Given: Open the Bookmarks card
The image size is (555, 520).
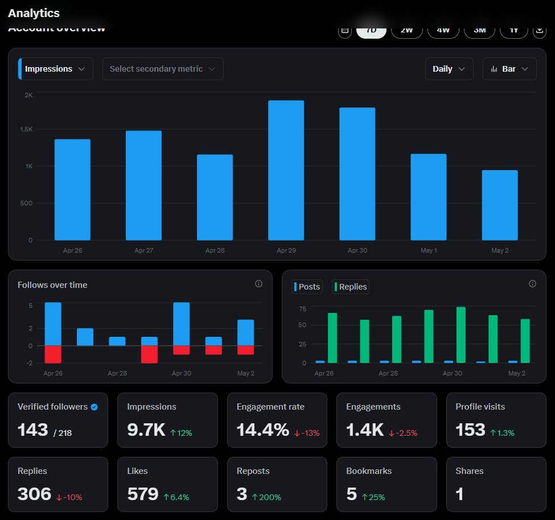Looking at the screenshot, I should 387,485.
